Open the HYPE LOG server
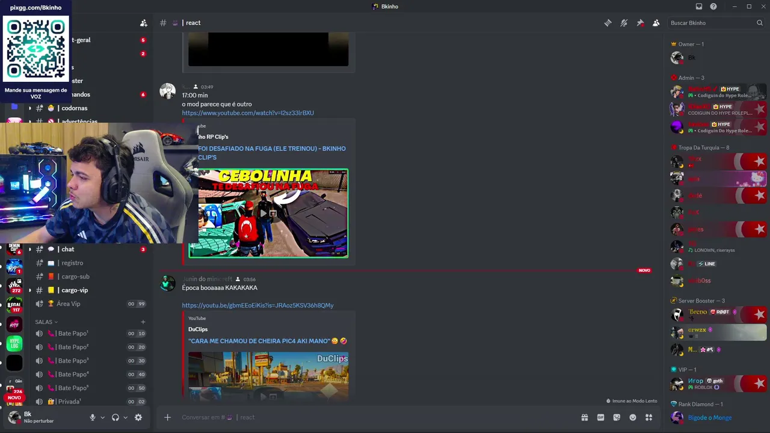Image resolution: width=770 pixels, height=433 pixels. (14, 344)
